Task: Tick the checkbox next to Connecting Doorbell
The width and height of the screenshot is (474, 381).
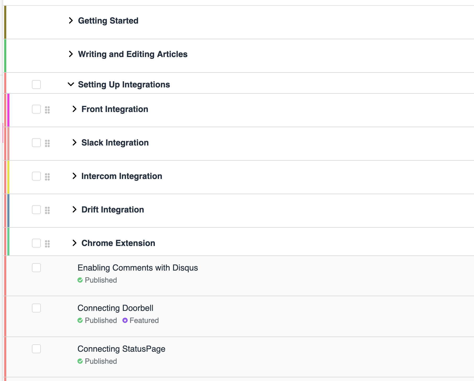Action: pyautogui.click(x=36, y=308)
